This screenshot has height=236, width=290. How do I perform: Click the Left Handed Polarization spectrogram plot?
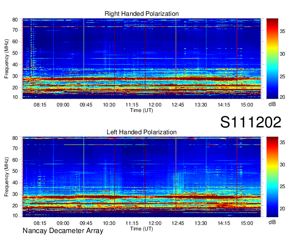click(x=142, y=177)
